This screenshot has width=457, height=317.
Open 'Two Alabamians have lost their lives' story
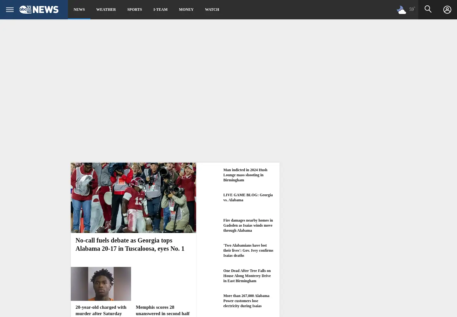248,250
